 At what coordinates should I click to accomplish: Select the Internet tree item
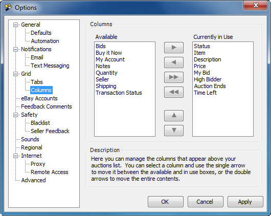click(31, 156)
